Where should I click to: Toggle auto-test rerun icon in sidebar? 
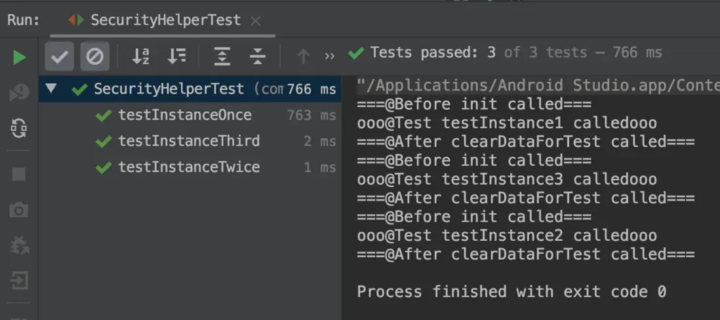[19, 128]
